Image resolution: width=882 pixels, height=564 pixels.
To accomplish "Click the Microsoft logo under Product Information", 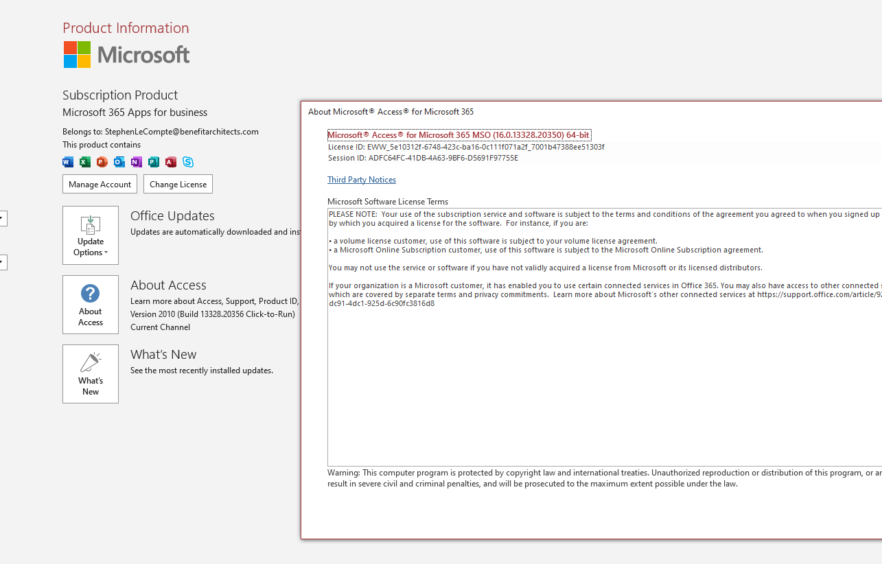I will coord(127,55).
